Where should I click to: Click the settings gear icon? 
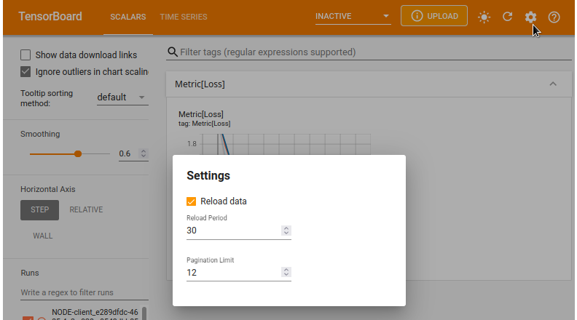[530, 17]
